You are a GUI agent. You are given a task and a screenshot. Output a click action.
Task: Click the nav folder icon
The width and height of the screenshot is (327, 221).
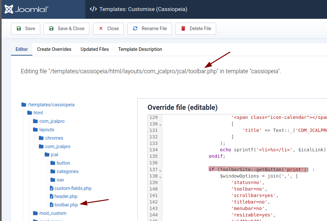53,180
